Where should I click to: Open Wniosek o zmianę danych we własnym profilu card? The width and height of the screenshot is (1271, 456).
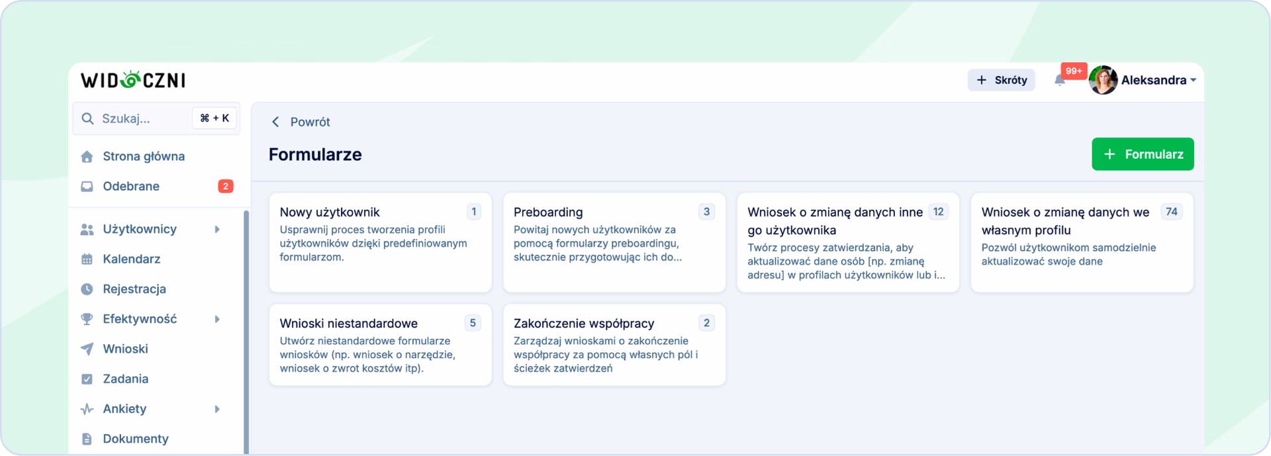(1082, 242)
